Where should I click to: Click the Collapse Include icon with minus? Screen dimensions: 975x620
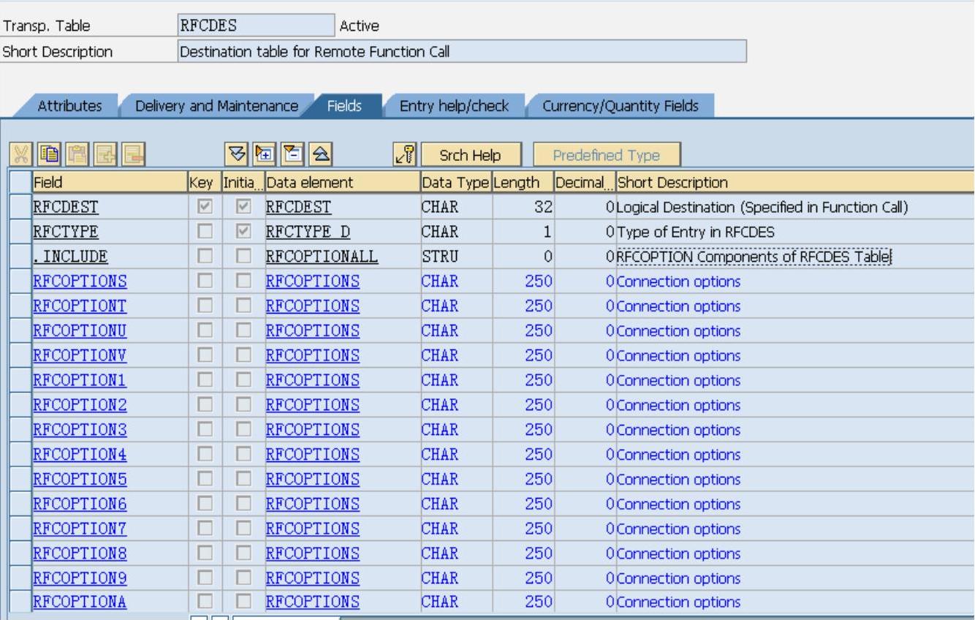[292, 155]
